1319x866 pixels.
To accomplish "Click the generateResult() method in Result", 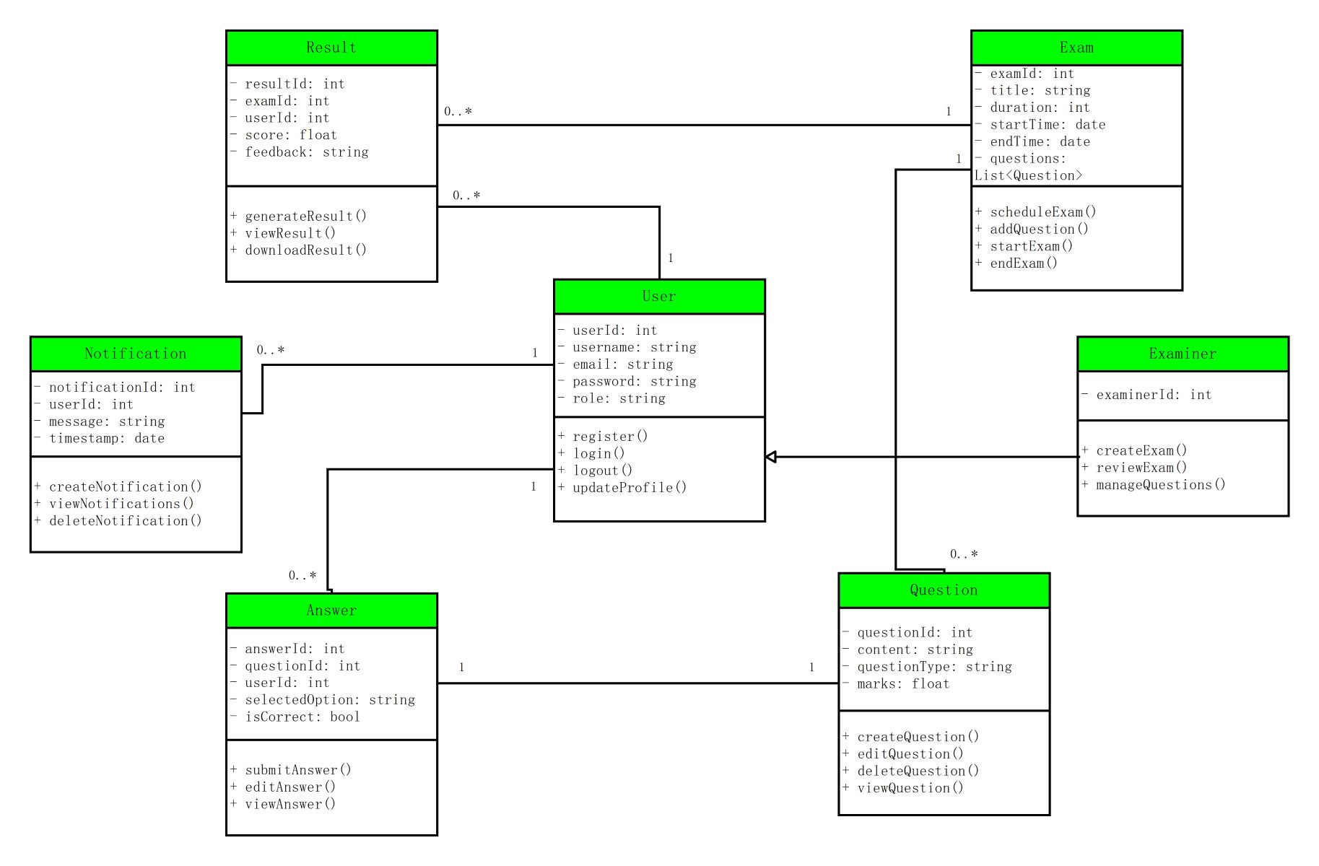I will [x=297, y=216].
